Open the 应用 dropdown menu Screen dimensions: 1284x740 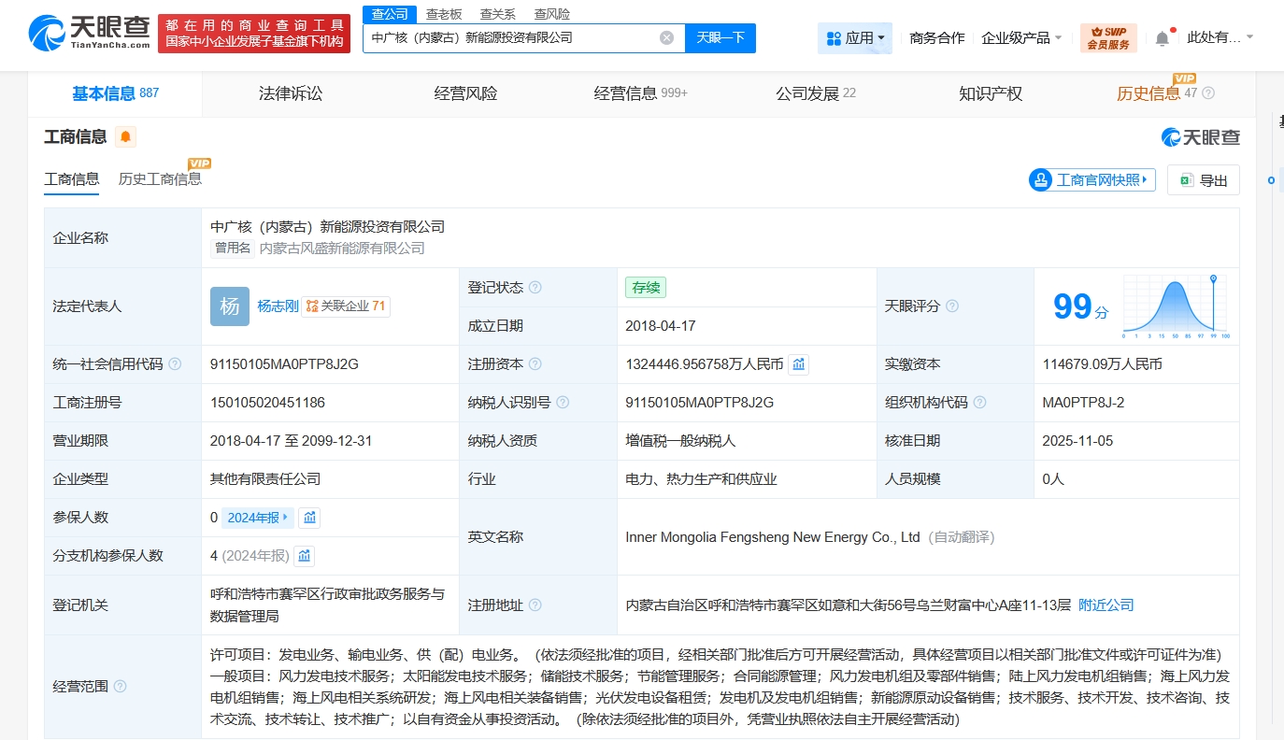[855, 38]
